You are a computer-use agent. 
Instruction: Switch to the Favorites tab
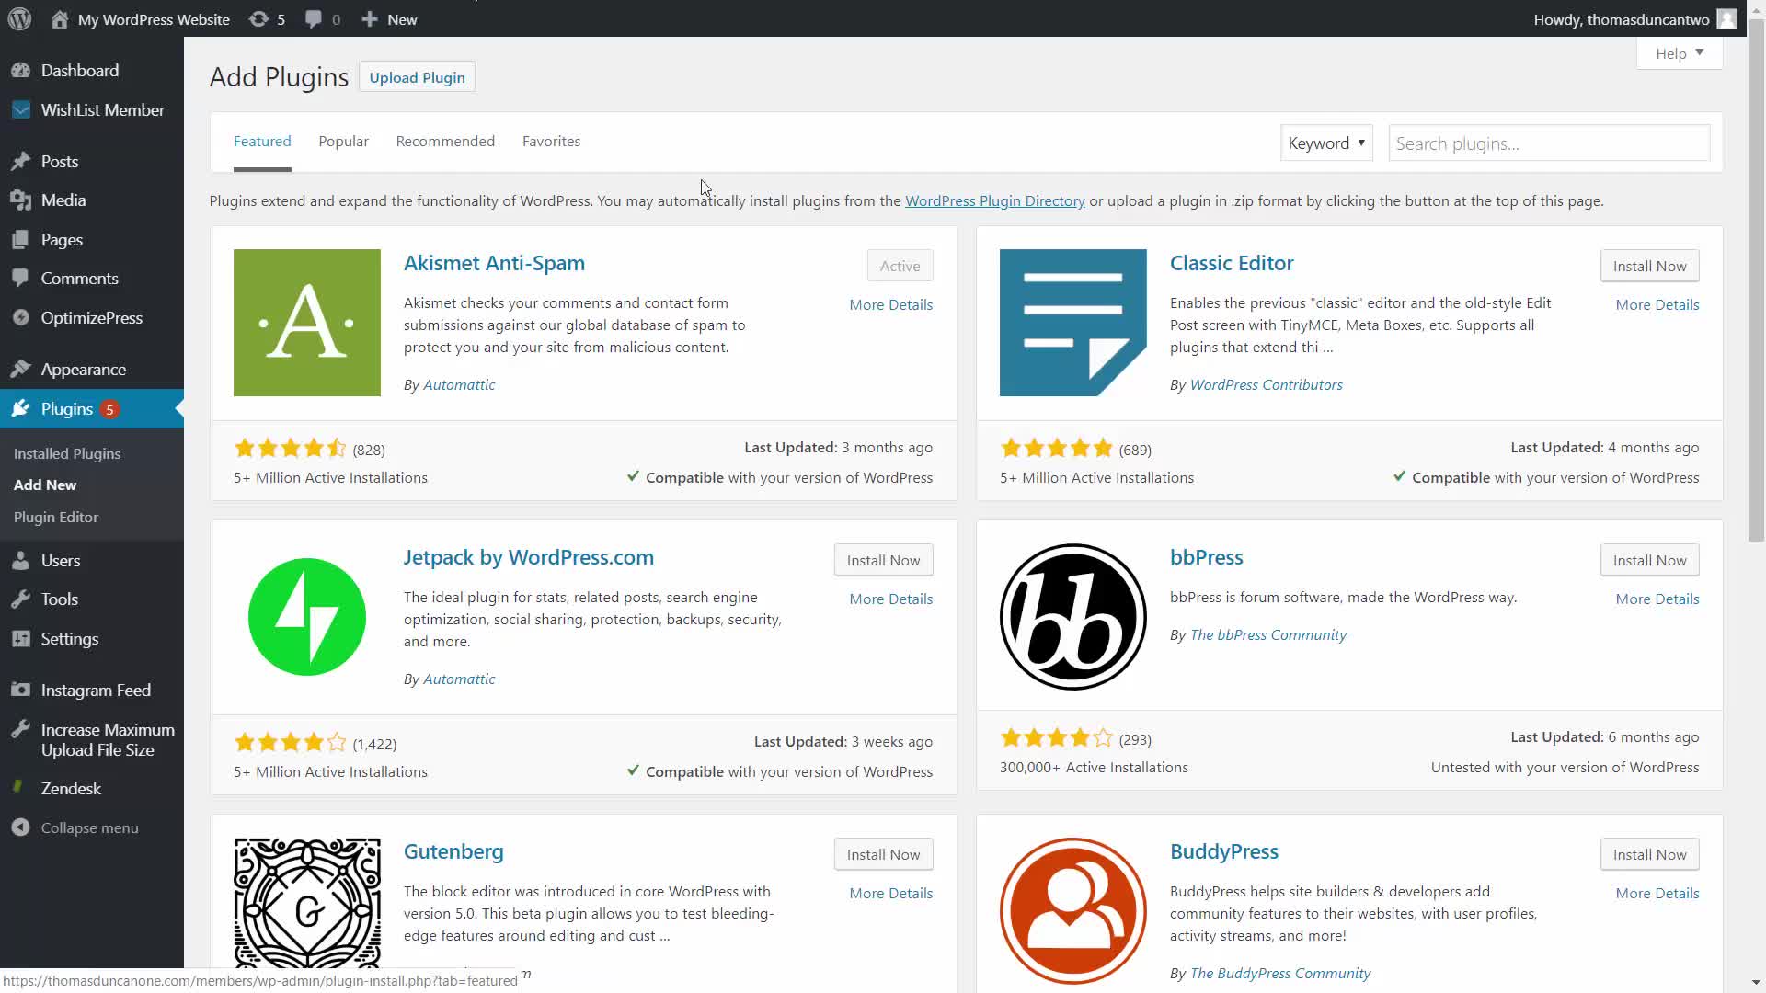point(551,142)
